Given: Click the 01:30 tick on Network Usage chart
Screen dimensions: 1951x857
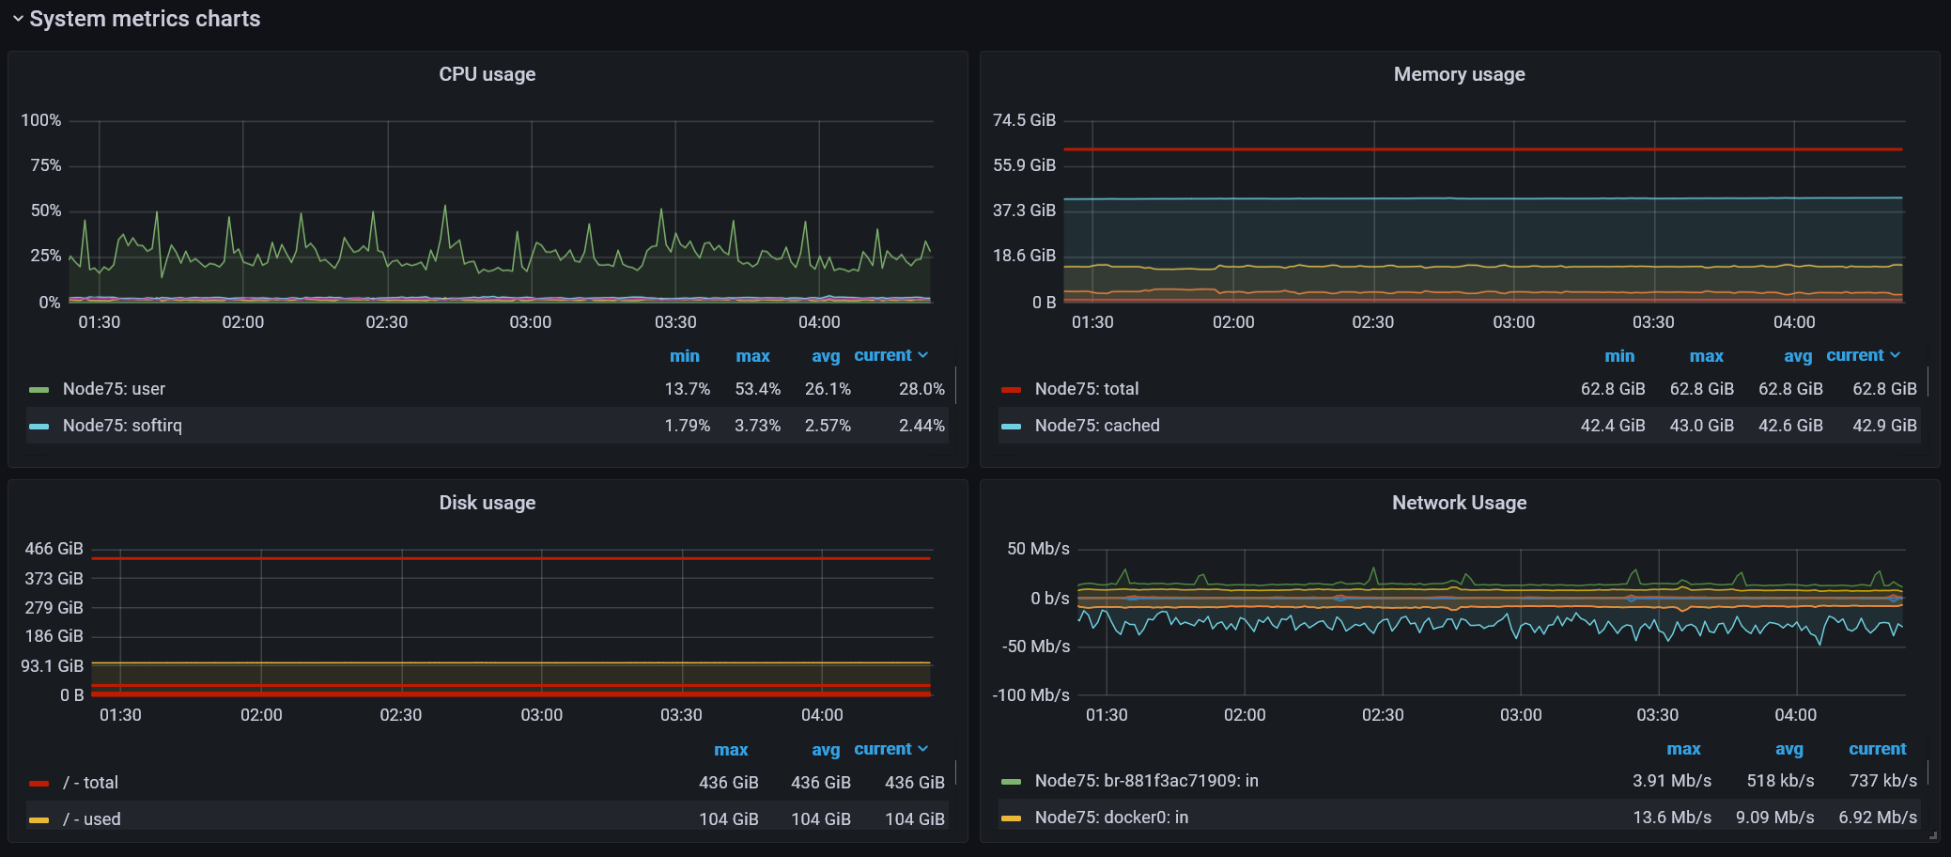Looking at the screenshot, I should tap(1107, 715).
